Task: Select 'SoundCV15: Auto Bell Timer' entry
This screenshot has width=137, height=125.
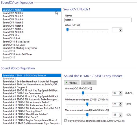Action: (32, 54)
